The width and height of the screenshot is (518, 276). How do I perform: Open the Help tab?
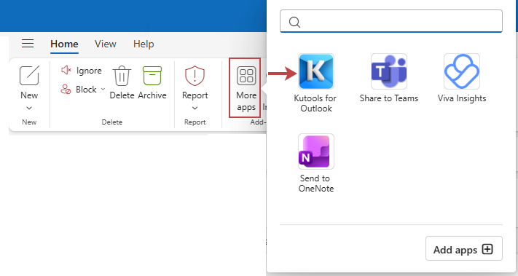coord(144,44)
